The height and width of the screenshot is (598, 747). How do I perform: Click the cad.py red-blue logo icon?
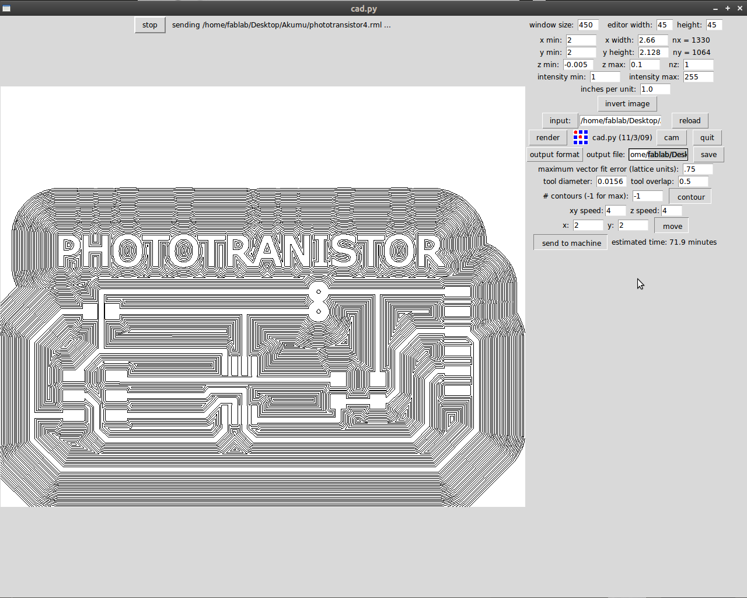580,137
